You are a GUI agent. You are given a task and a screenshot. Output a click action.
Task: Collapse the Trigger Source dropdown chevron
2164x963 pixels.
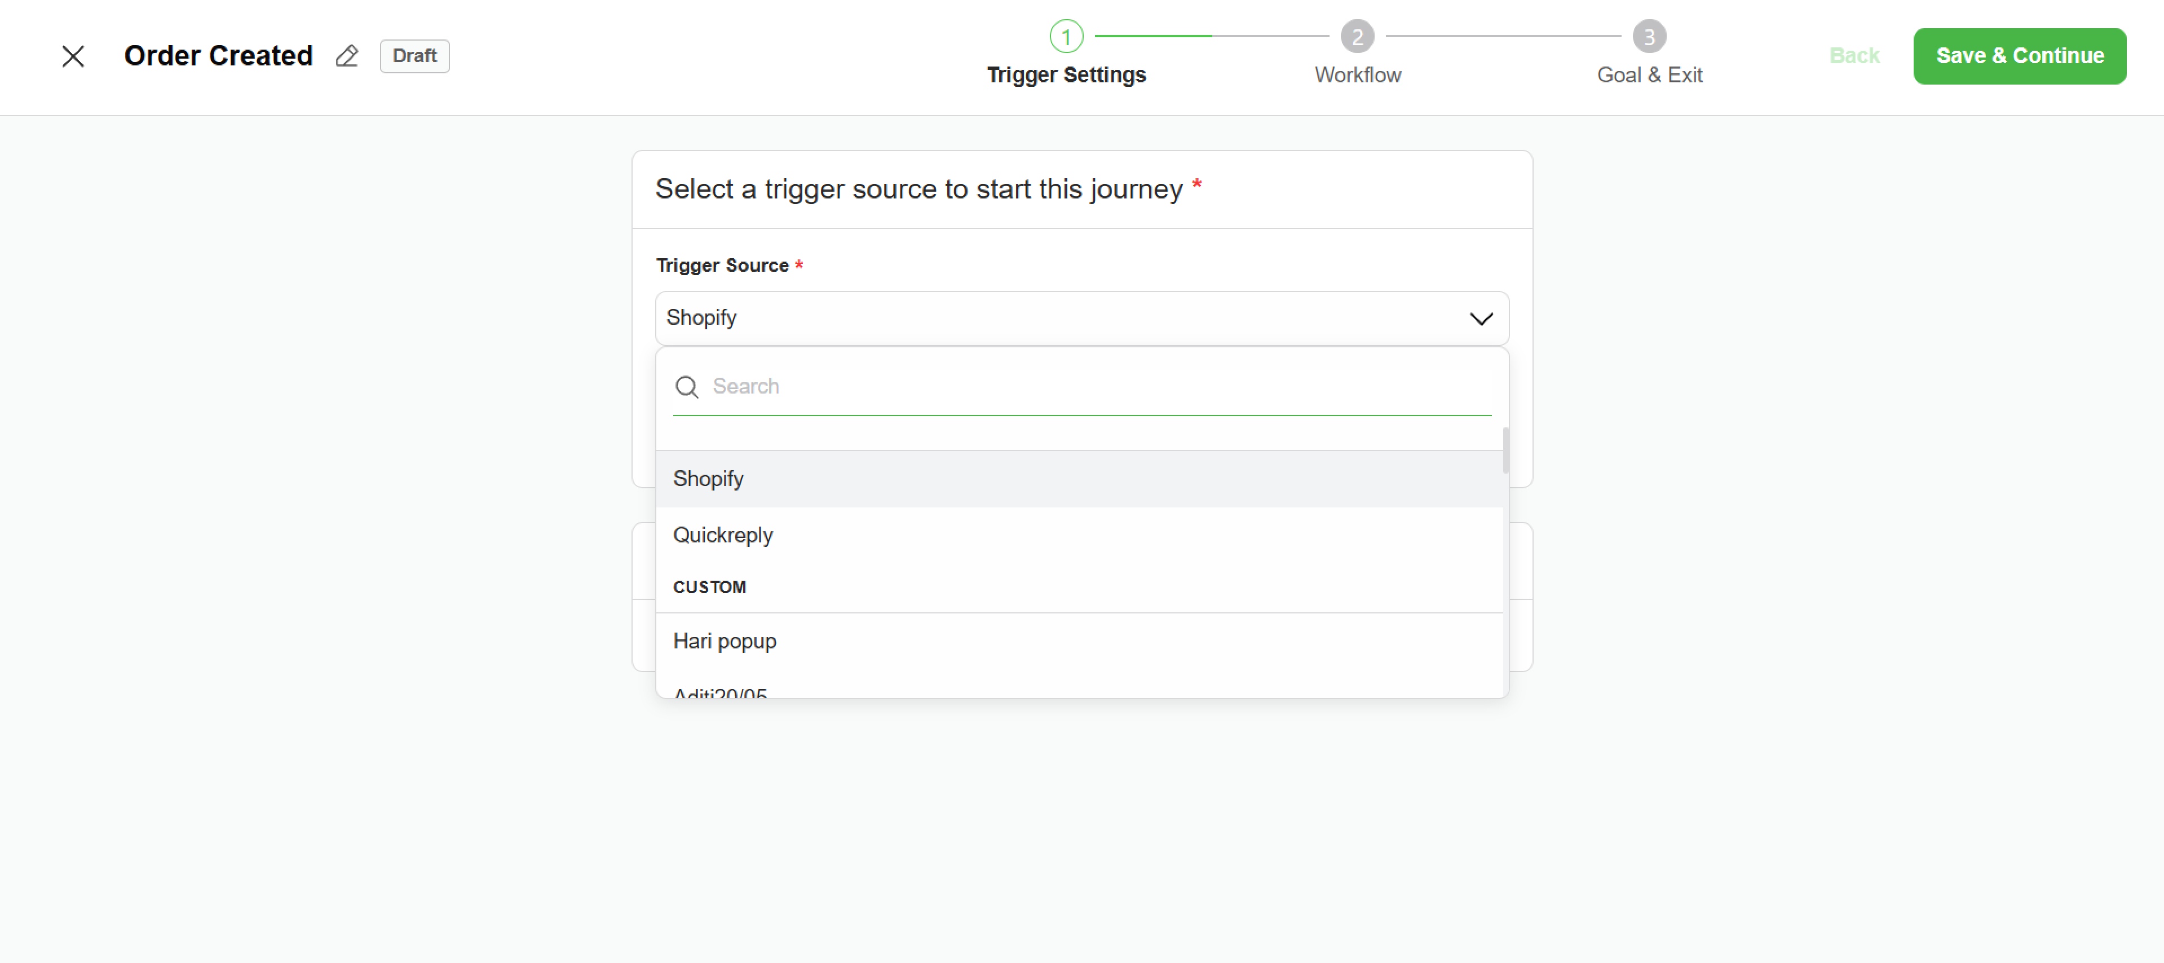[1480, 319]
